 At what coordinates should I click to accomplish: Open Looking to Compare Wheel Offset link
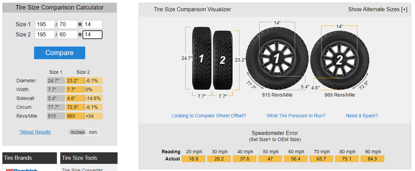click(x=209, y=116)
